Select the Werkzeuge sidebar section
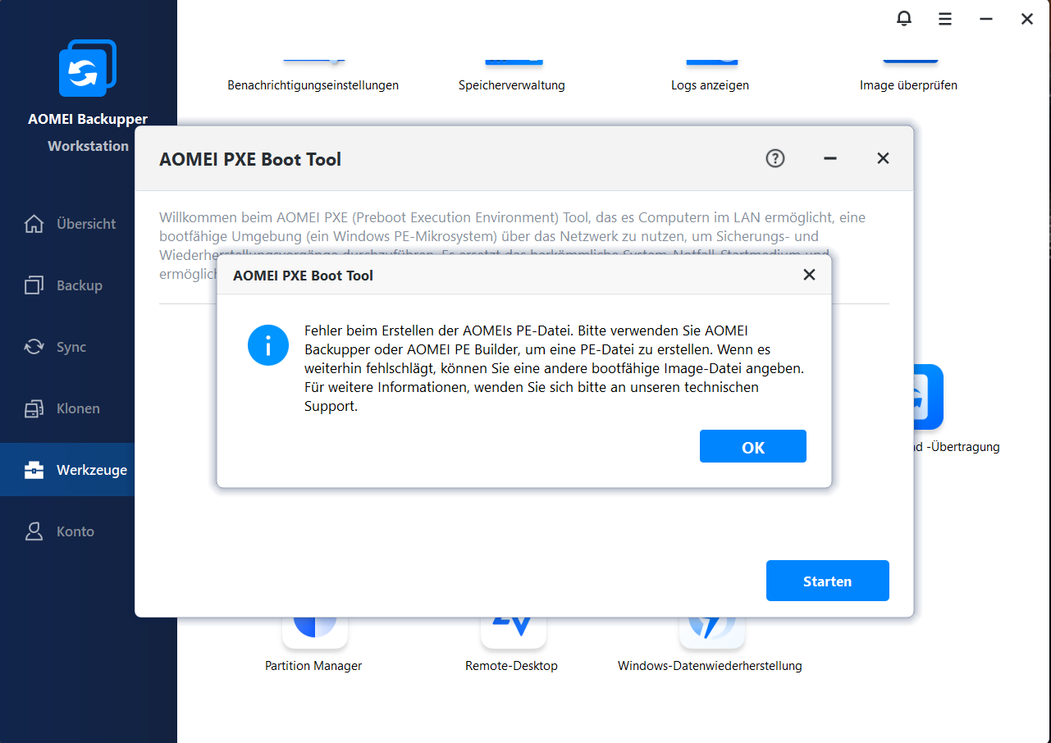Image resolution: width=1051 pixels, height=743 pixels. click(67, 470)
